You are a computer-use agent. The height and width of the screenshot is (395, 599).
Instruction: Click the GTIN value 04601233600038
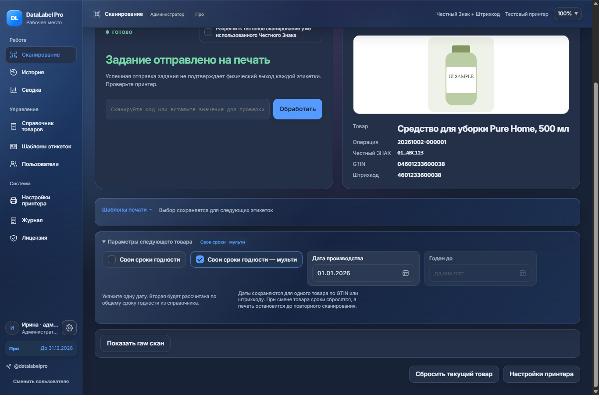421,164
